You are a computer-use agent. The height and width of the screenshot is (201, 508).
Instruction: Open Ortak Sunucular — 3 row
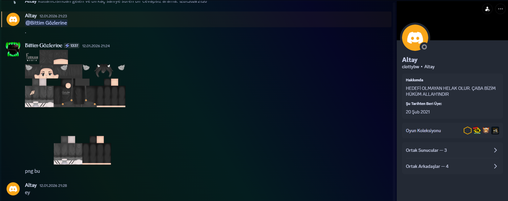point(452,150)
